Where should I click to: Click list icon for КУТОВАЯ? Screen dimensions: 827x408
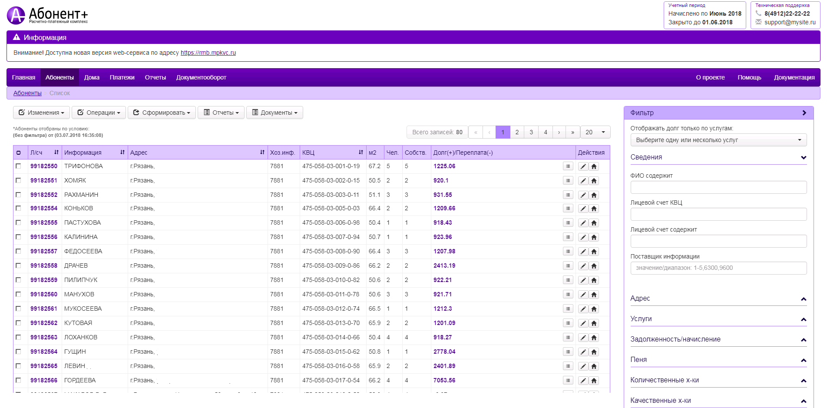click(x=568, y=323)
